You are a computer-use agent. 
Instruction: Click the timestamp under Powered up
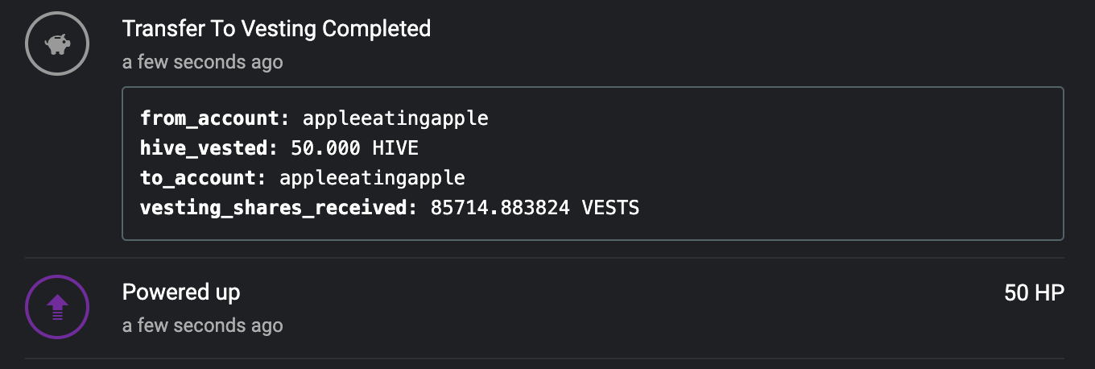point(203,325)
